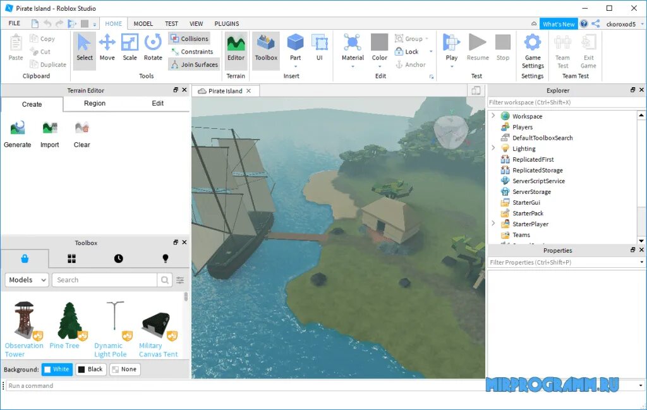Open the Models category dropdown
The width and height of the screenshot is (647, 410).
(x=27, y=280)
